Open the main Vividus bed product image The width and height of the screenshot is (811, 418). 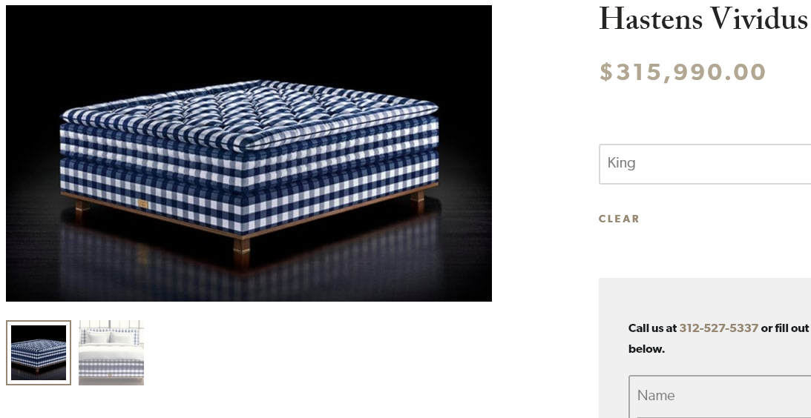click(x=249, y=153)
